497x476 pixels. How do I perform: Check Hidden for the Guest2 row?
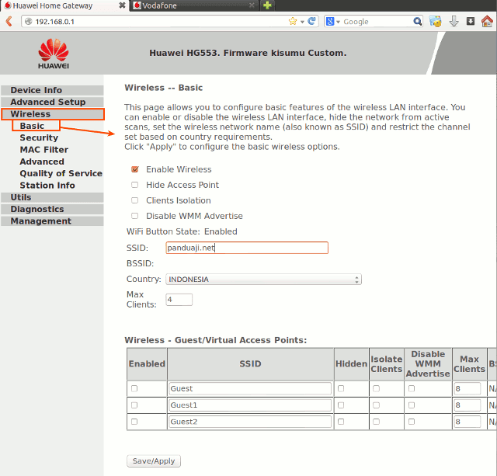341,422
